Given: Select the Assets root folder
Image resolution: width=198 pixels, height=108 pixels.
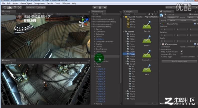Looking at the screenshot, I should pos(129,32).
